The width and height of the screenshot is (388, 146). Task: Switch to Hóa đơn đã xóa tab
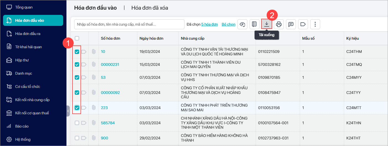point(150,8)
